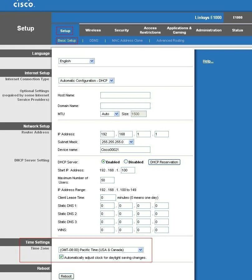
Task: Select the Advanced Routing sub-tab
Action: pos(170,40)
